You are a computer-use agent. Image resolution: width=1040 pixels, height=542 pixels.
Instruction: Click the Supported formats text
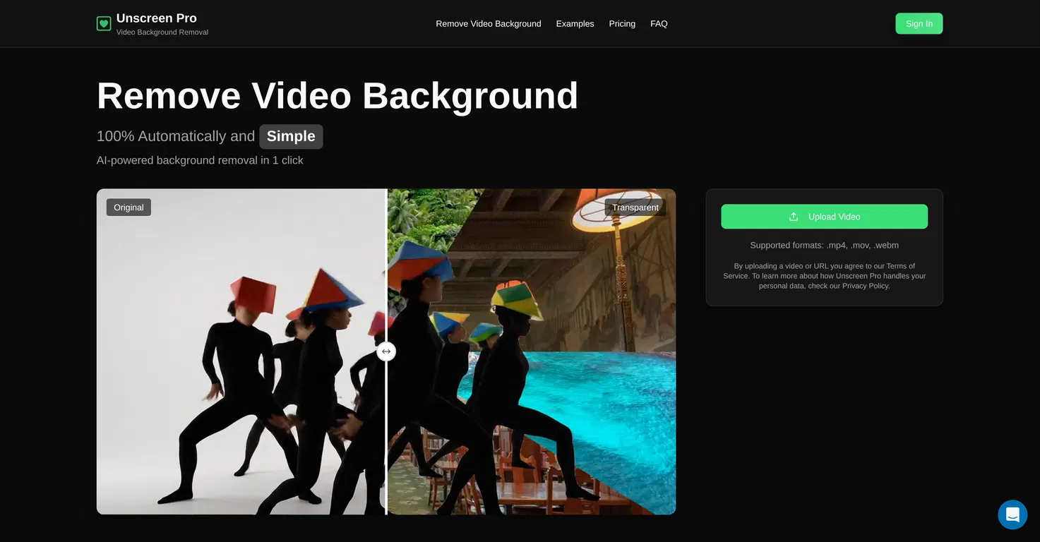pos(824,246)
